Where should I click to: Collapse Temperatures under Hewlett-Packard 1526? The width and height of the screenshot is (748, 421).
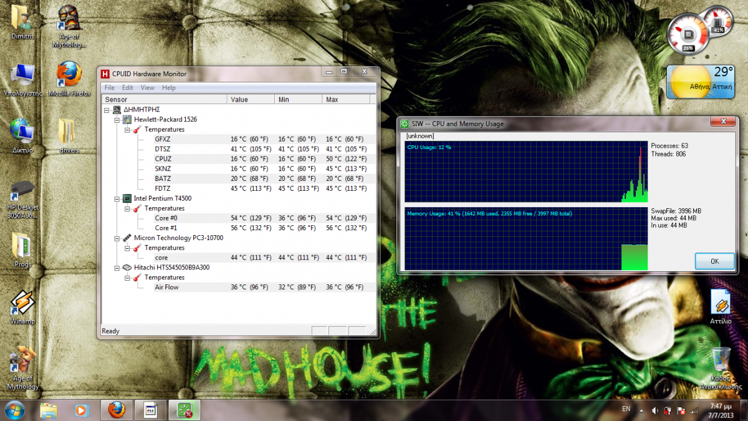127,129
